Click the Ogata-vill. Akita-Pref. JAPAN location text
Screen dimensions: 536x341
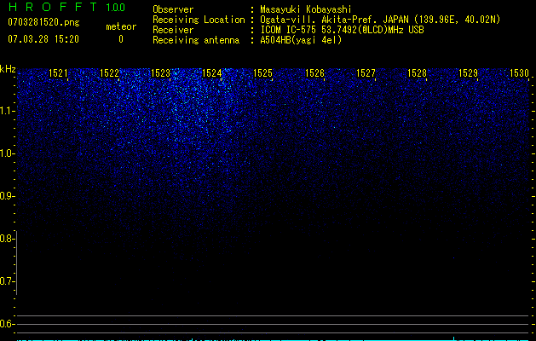380,20
